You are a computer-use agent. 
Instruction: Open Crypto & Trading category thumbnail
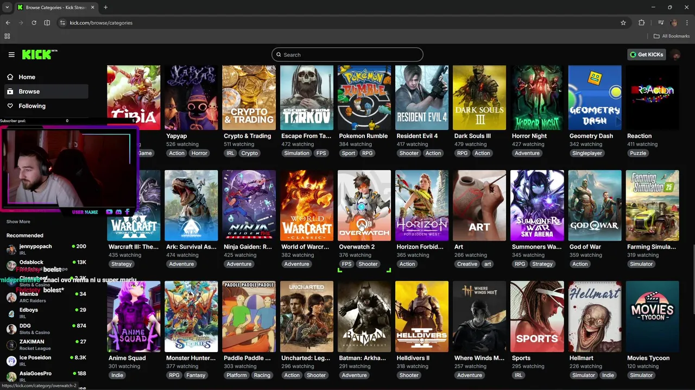coord(249,97)
